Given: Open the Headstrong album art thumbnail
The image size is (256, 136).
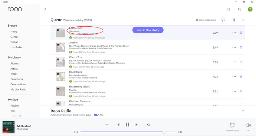Looking at the screenshot, I should pyautogui.click(x=60, y=77).
